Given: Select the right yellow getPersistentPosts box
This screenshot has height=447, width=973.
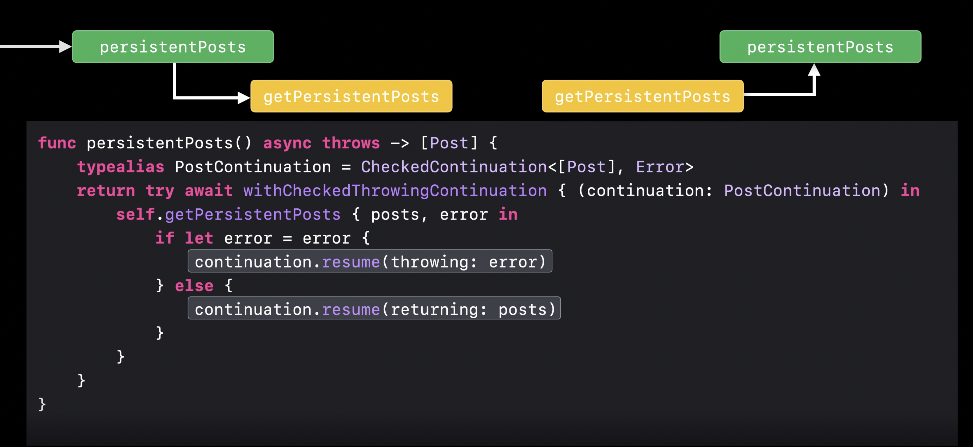Looking at the screenshot, I should click(x=642, y=96).
